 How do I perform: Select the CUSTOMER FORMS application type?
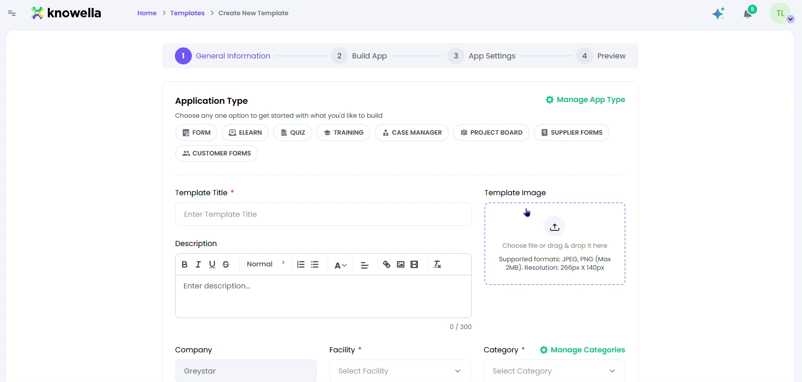point(216,153)
